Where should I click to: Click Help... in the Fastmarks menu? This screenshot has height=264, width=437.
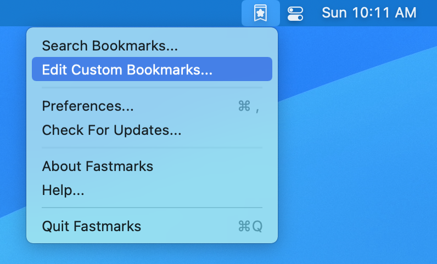152,190
